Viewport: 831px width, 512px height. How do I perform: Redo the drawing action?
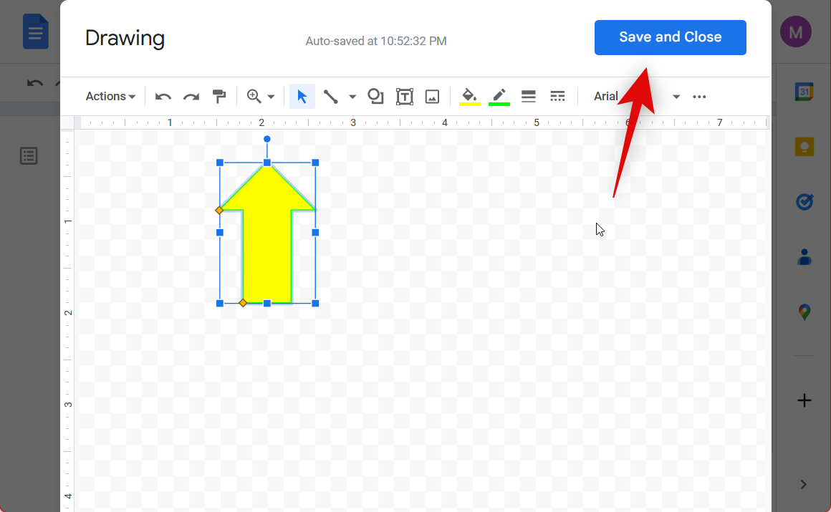click(191, 97)
